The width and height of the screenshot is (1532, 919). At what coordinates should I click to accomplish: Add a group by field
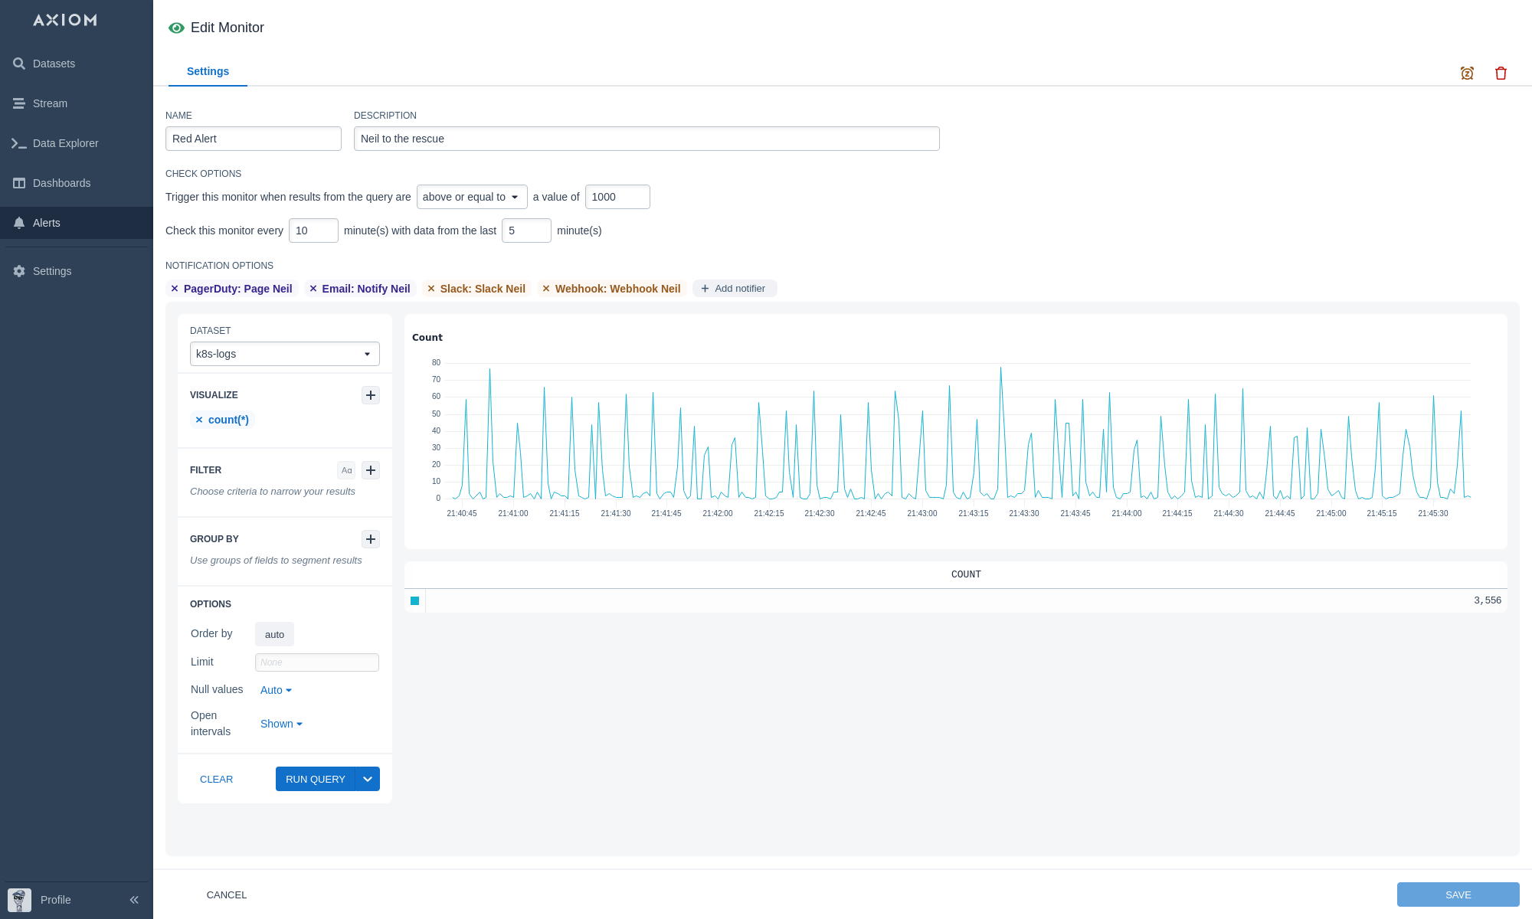(x=371, y=539)
